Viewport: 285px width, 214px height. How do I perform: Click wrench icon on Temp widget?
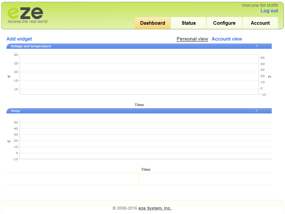257,111
